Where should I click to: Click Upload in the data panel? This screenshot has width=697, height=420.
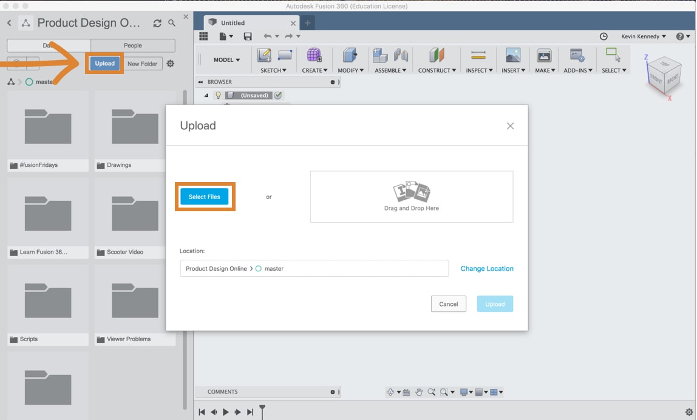tap(105, 64)
